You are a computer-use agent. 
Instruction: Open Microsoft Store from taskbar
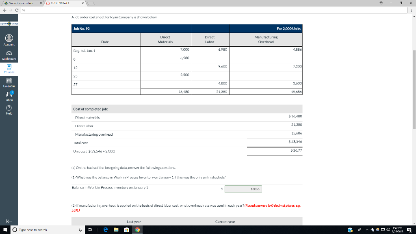click(x=127, y=230)
